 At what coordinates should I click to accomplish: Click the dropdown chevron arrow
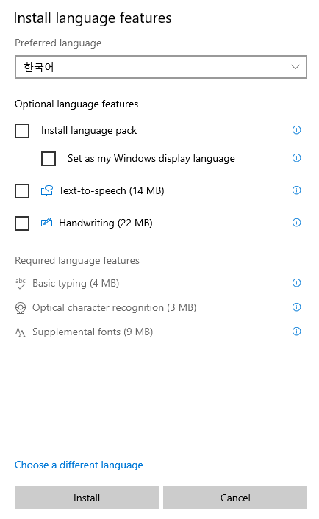click(x=295, y=67)
